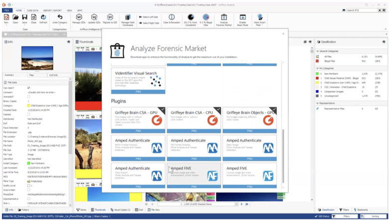The height and width of the screenshot is (223, 389).
Task: Click the Save floppy disk icon
Action: tap(24, 17)
